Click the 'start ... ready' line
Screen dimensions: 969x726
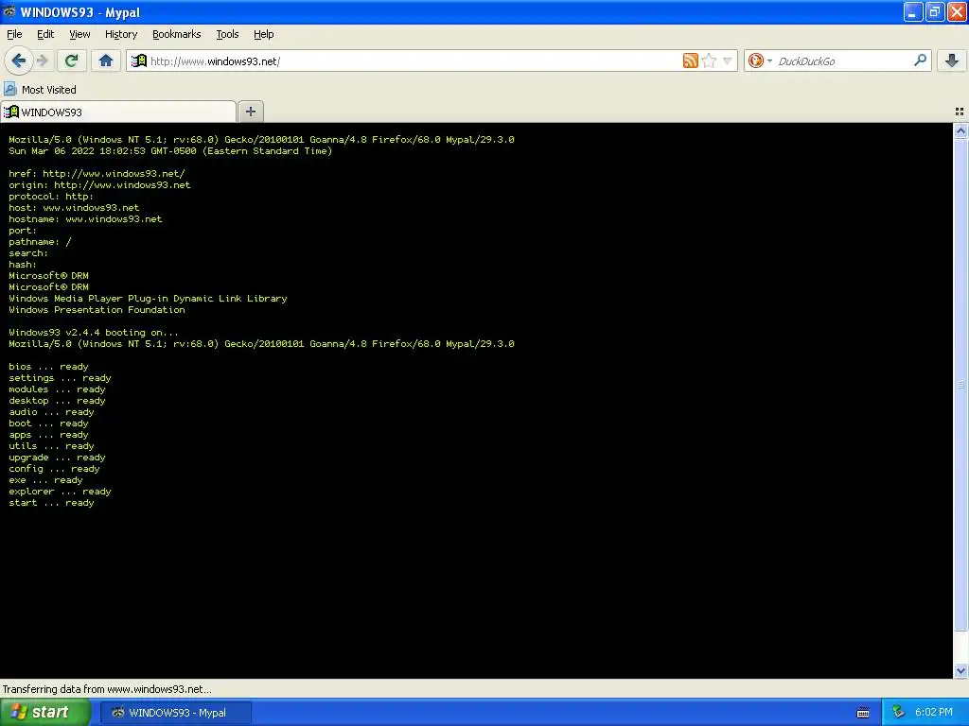click(51, 503)
